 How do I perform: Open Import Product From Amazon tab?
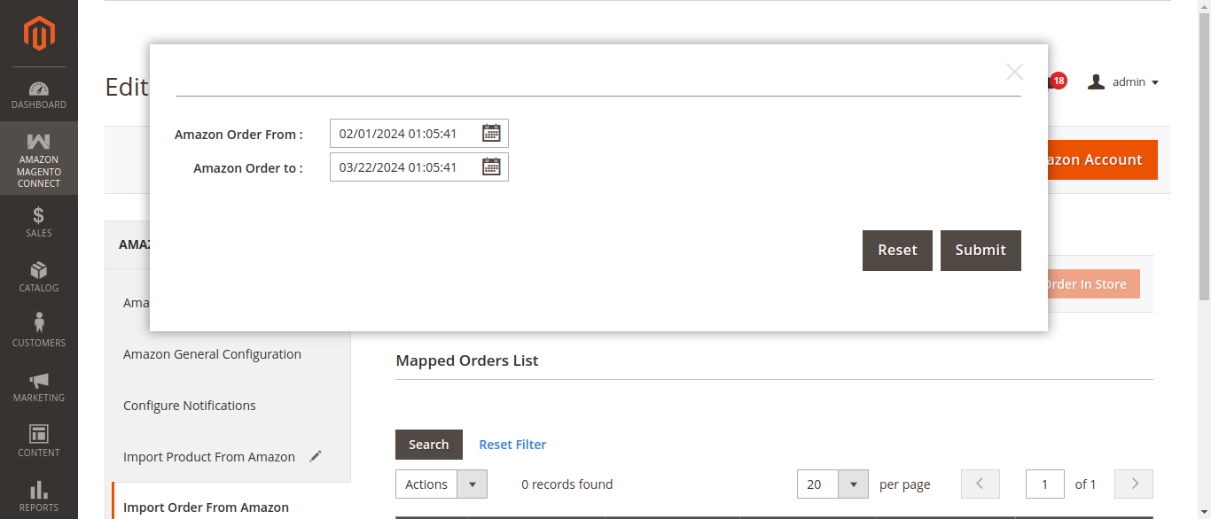point(209,457)
